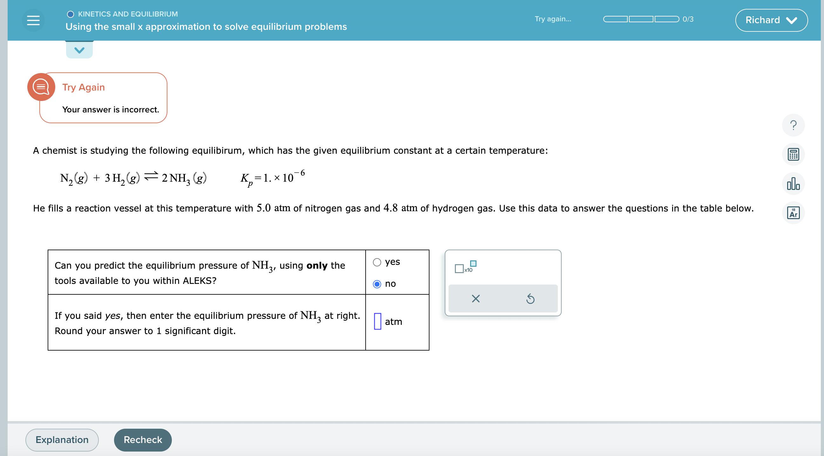
Task: Open the Explanation button
Action: pyautogui.click(x=62, y=440)
